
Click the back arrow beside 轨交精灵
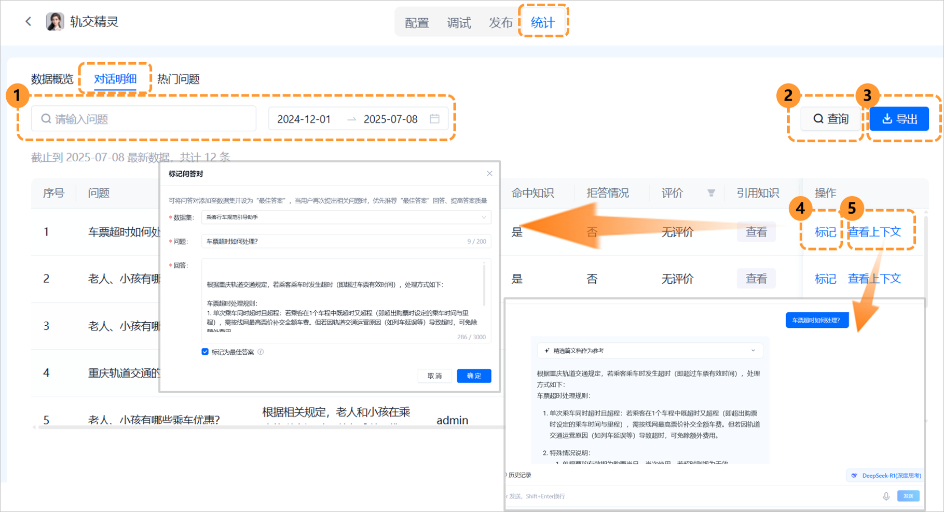(x=29, y=21)
